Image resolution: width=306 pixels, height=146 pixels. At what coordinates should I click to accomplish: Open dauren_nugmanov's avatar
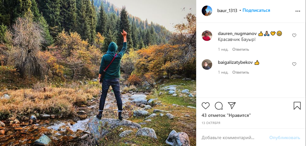pyautogui.click(x=207, y=36)
